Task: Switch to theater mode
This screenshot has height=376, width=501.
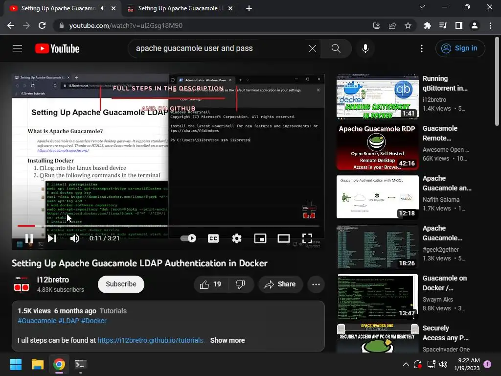Action: click(284, 238)
